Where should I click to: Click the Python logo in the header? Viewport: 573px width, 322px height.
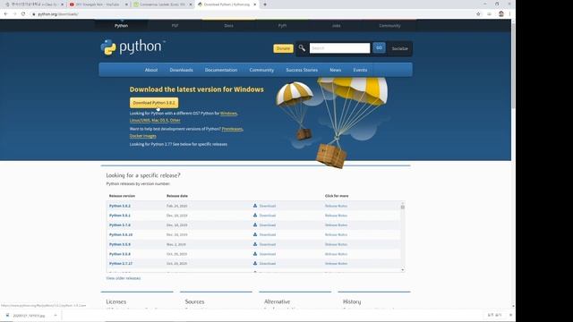pyautogui.click(x=133, y=47)
